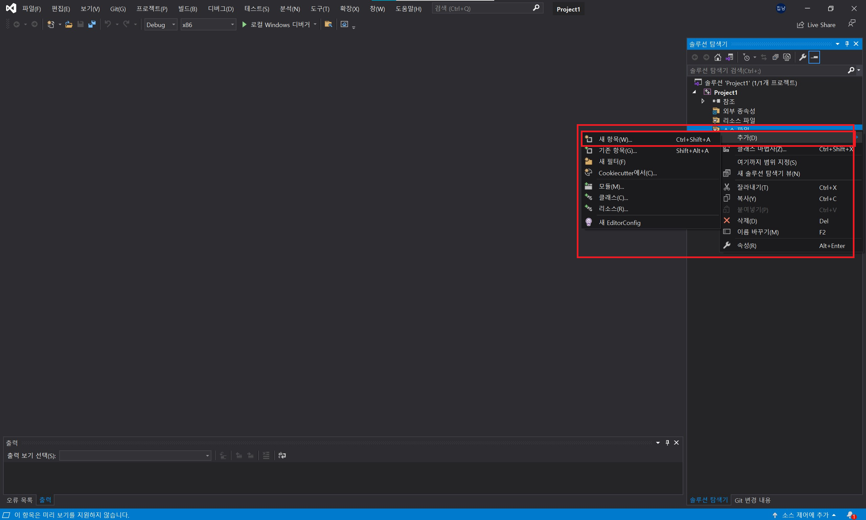The height and width of the screenshot is (520, 866).
Task: Click the Solution Explorer wrench properties icon
Action: pos(802,57)
